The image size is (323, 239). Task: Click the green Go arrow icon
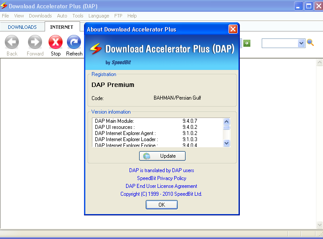coord(247,43)
